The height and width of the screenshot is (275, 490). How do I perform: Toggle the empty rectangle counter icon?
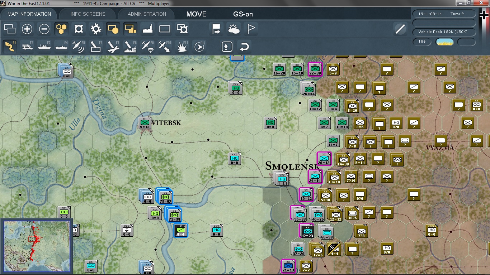point(165,29)
